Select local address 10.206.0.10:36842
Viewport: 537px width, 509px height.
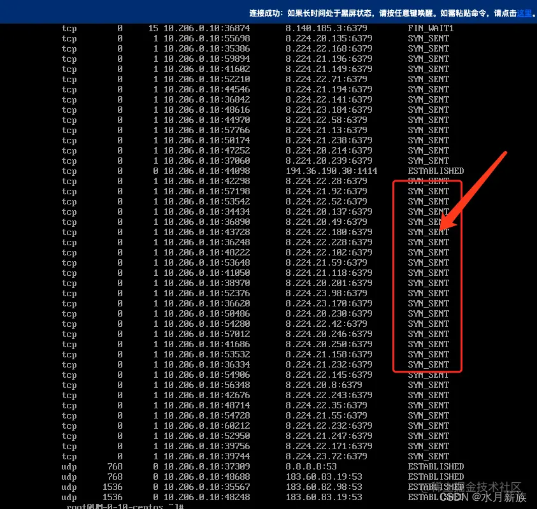[x=207, y=99]
